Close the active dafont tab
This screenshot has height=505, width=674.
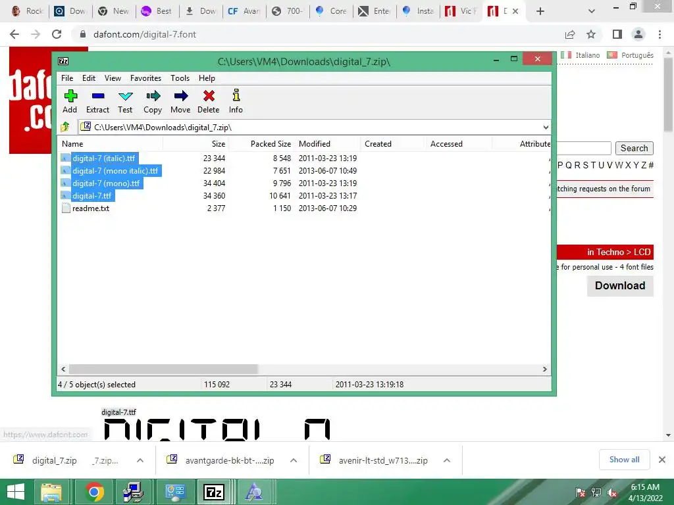coord(515,11)
